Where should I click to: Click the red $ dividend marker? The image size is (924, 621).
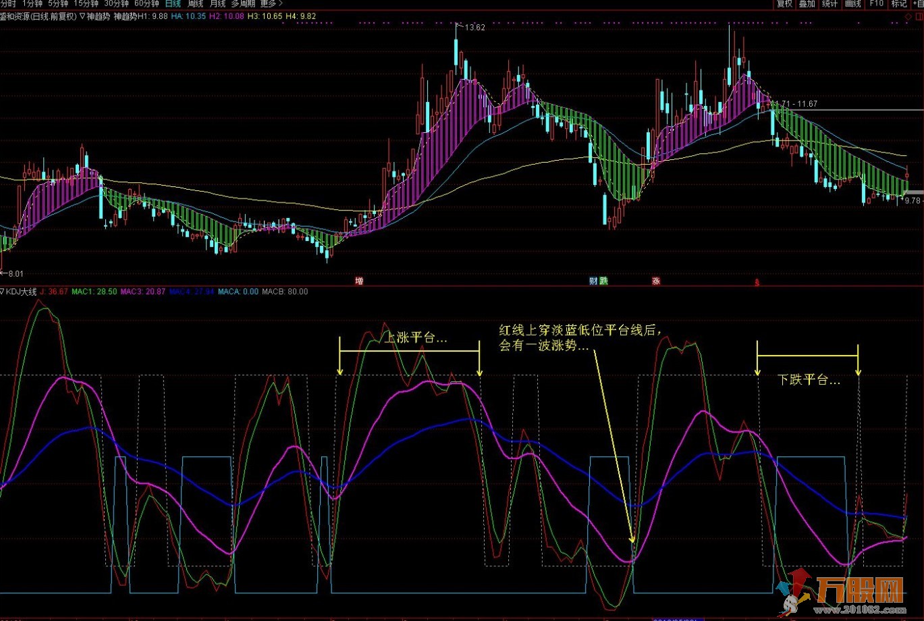tap(757, 283)
